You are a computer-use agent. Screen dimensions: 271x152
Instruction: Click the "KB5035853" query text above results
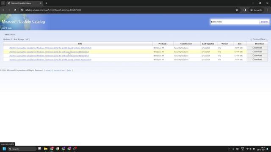click(10, 35)
